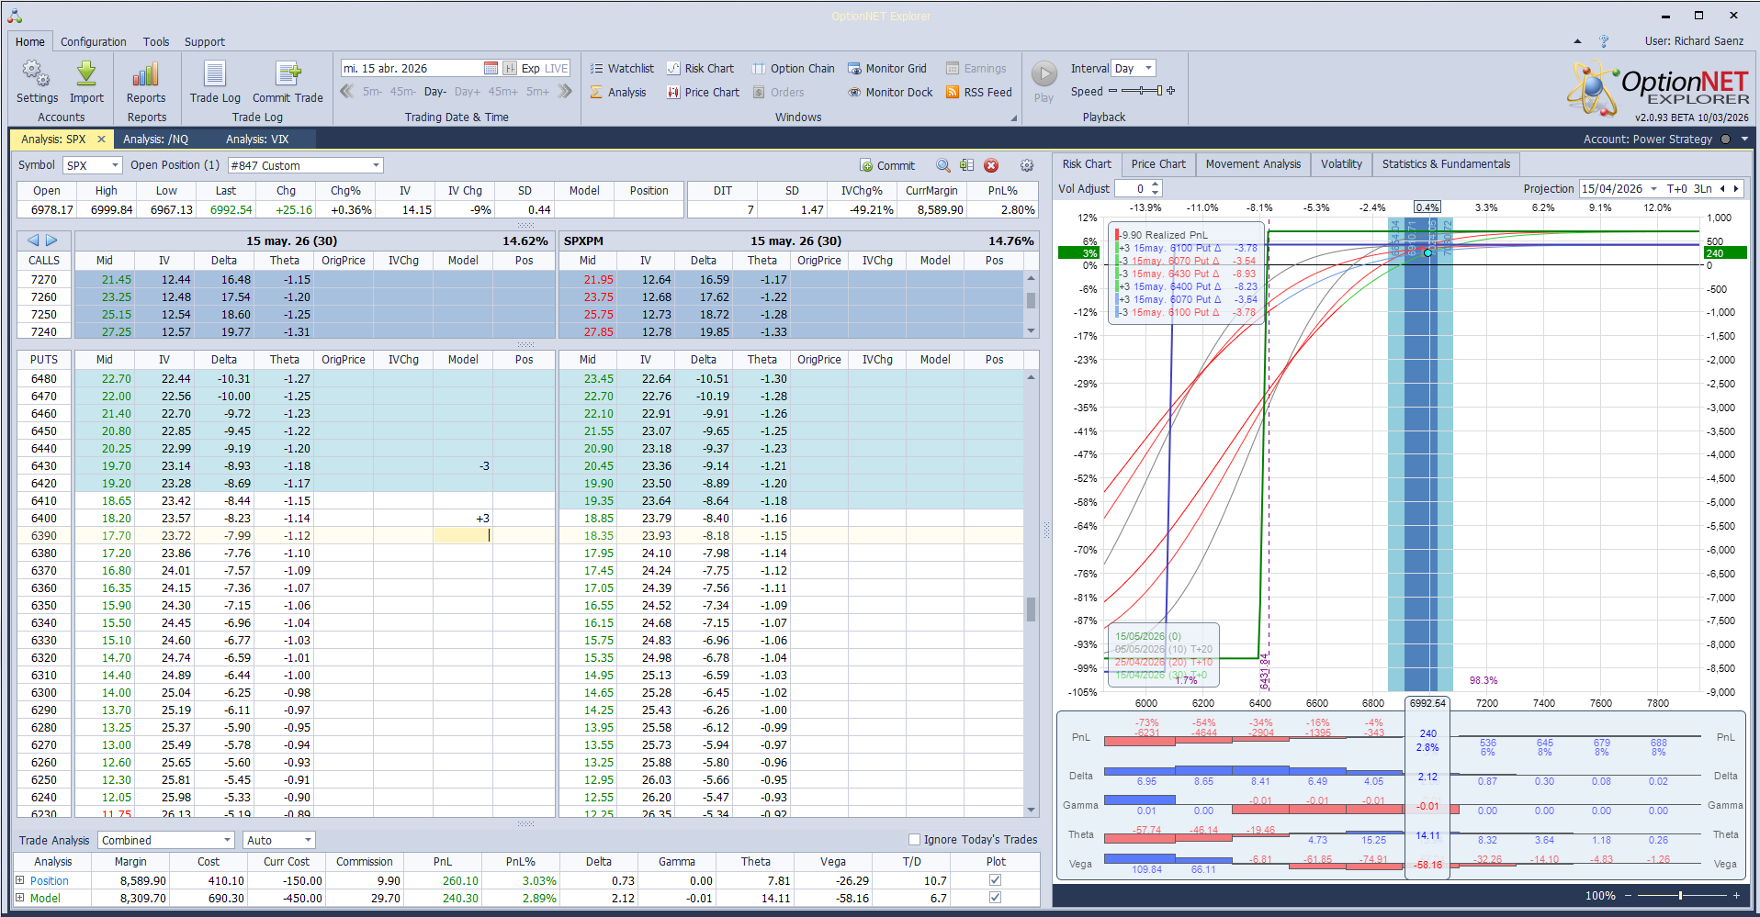Select the Movement Analysis tab button
The height and width of the screenshot is (917, 1760).
(x=1253, y=164)
